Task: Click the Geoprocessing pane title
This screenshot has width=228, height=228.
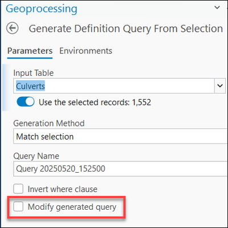Action: pyautogui.click(x=42, y=9)
